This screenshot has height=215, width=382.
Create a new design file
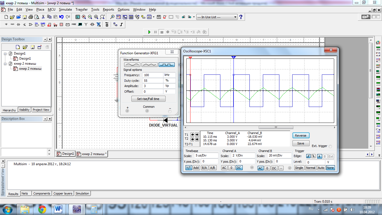6,17
